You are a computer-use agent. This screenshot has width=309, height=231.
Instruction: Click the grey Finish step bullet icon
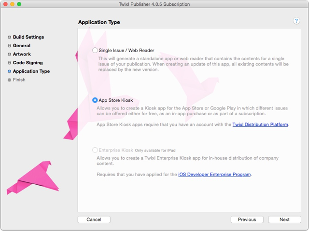click(9, 80)
